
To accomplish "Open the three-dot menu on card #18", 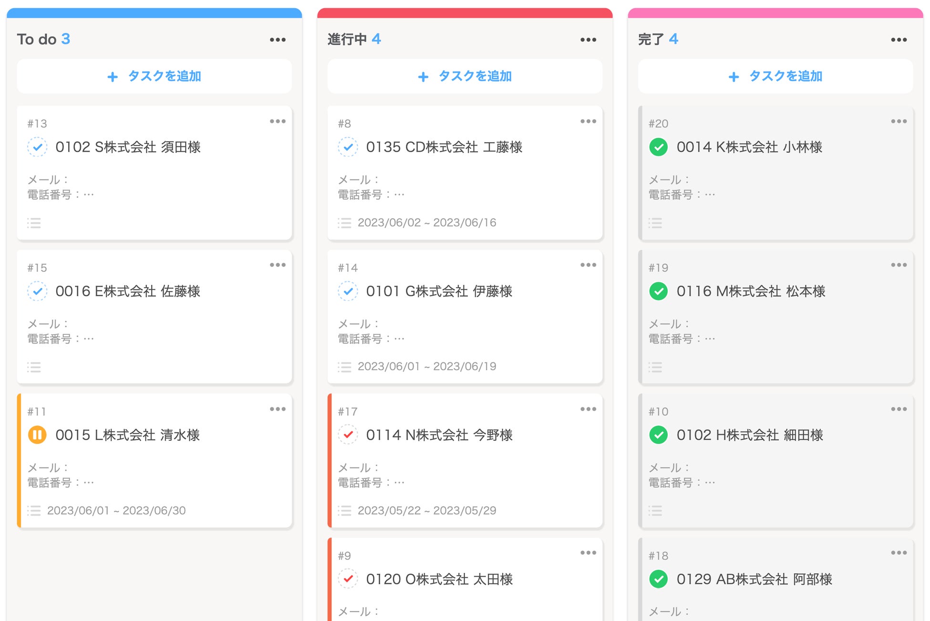I will pyautogui.click(x=899, y=553).
